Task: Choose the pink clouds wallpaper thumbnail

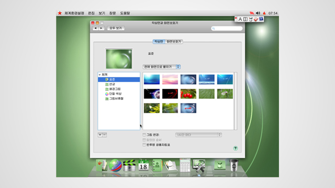Action: coord(170,79)
